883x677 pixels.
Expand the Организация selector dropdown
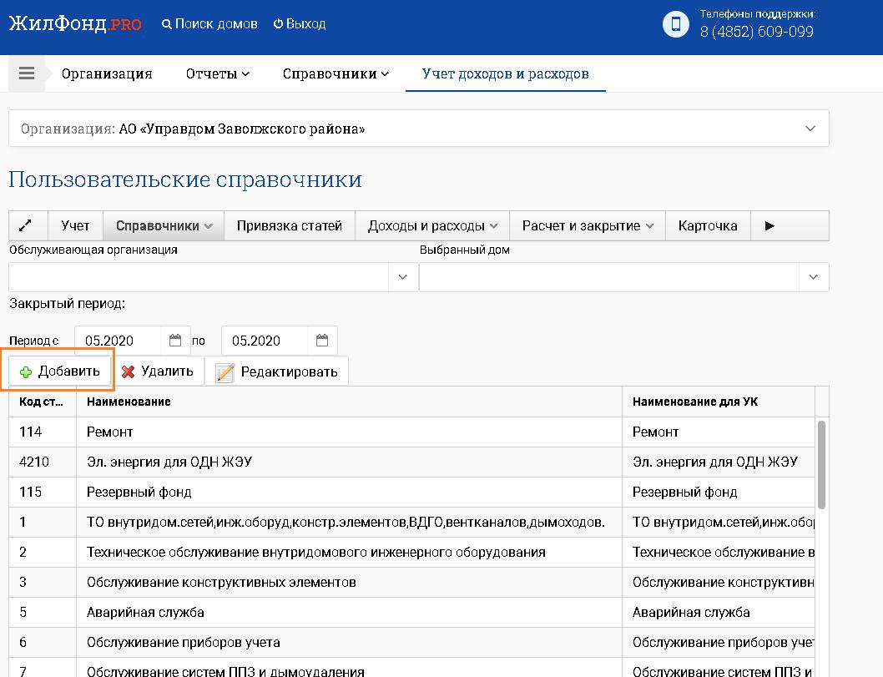[810, 129]
